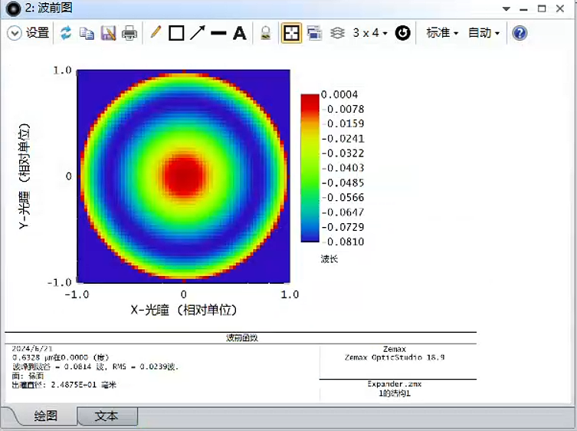
Task: Switch to the 文本 tab
Action: [107, 416]
